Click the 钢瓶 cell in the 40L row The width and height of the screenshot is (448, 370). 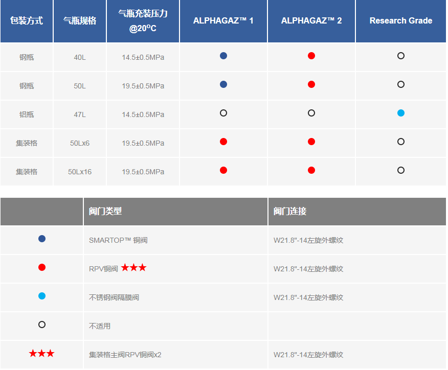[x=27, y=57]
